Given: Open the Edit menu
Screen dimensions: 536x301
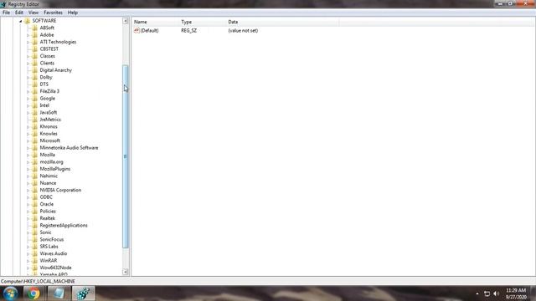Looking at the screenshot, I should pos(18,13).
